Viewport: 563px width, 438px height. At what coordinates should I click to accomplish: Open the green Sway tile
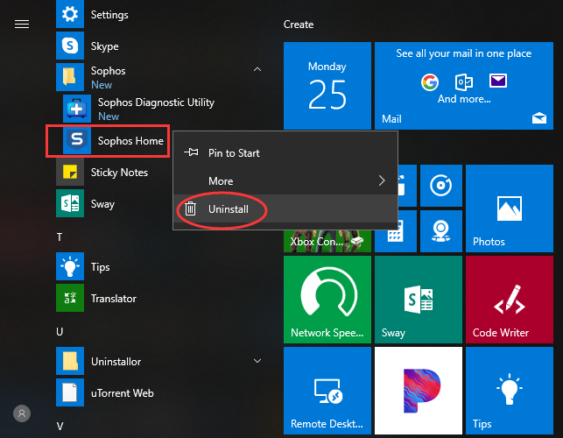coord(419,300)
